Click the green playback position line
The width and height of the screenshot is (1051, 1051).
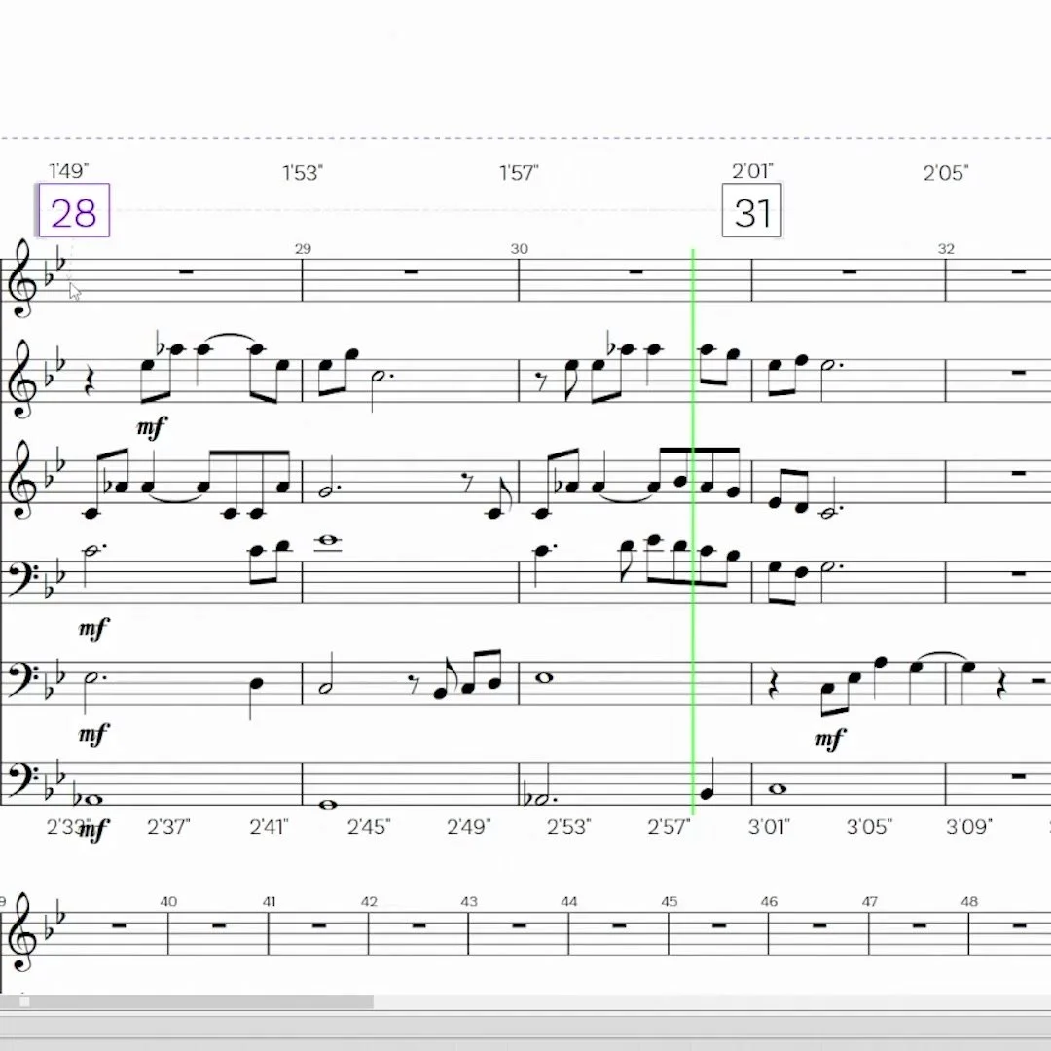click(693, 531)
